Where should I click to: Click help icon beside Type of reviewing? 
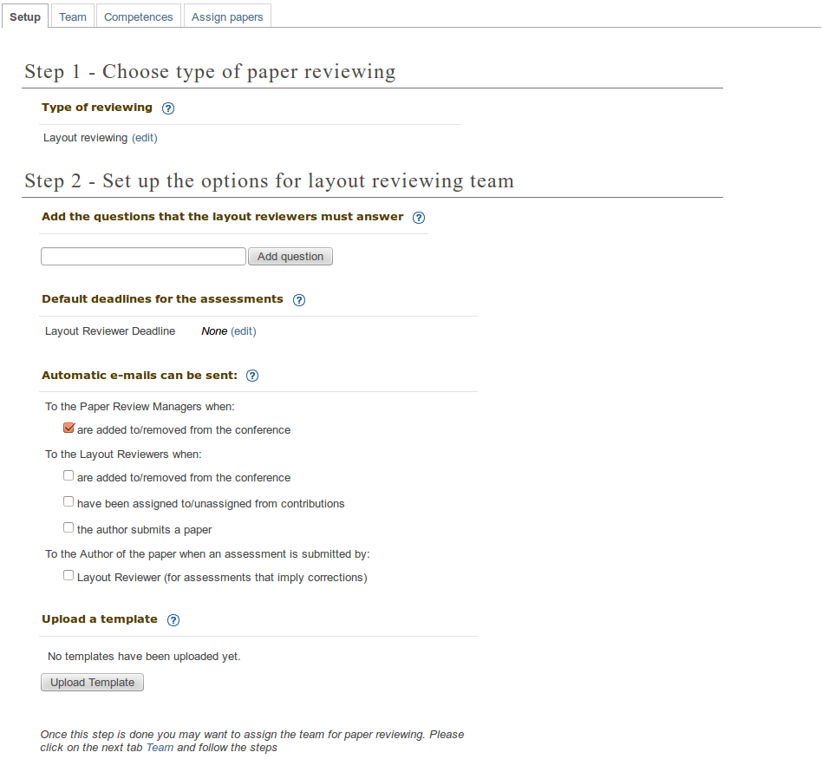(x=168, y=108)
